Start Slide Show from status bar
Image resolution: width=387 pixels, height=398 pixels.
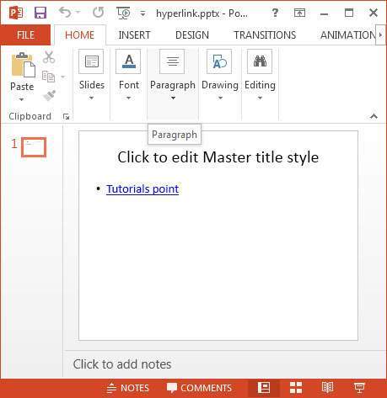click(359, 388)
